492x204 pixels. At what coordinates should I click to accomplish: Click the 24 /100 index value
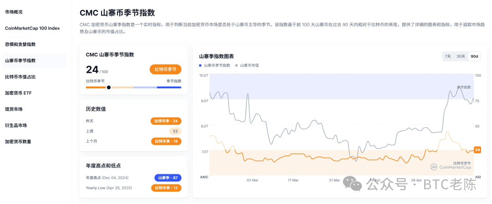(97, 70)
